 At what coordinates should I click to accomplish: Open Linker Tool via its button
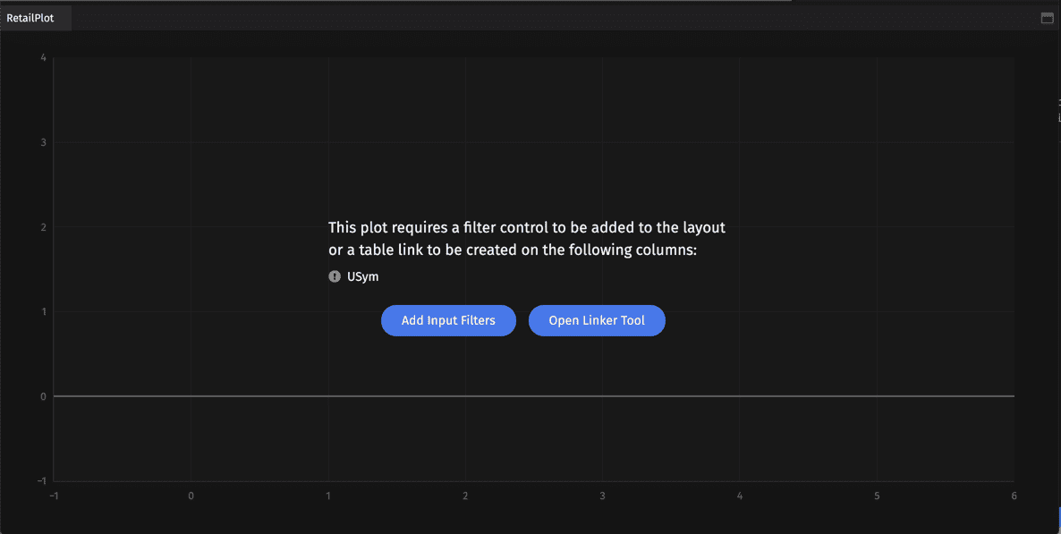[x=597, y=320]
